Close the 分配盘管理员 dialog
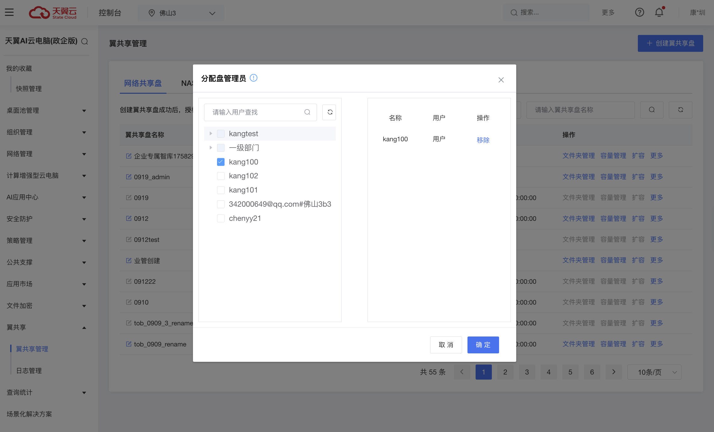This screenshot has width=714, height=432. pos(501,80)
